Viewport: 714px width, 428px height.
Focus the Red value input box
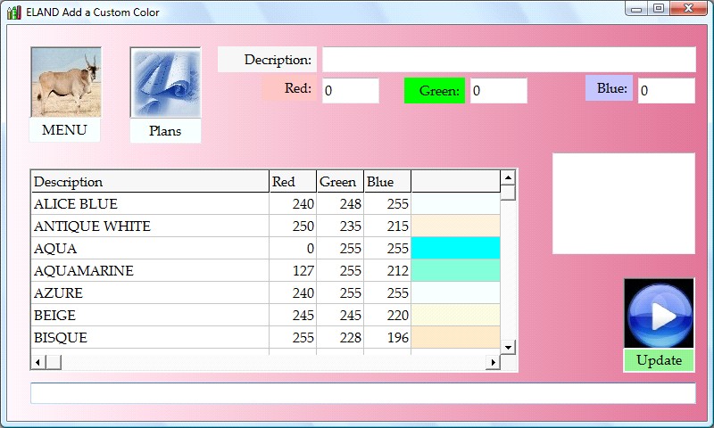coord(350,91)
